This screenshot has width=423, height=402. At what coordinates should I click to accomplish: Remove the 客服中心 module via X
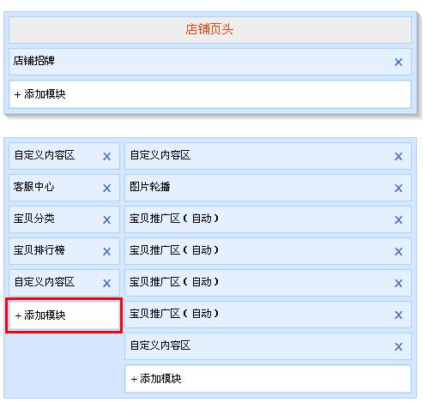click(106, 188)
